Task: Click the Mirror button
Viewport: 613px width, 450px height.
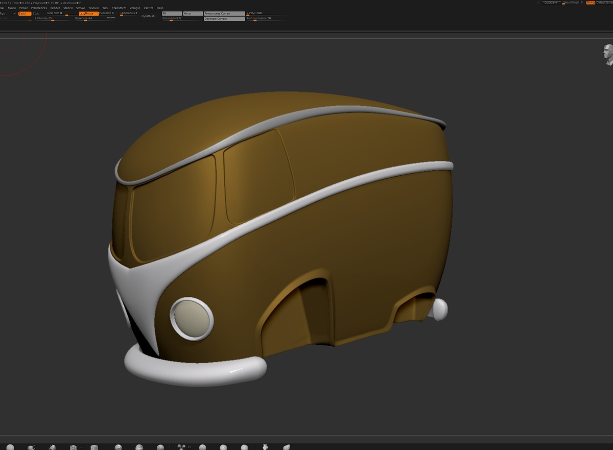Action: (x=192, y=13)
